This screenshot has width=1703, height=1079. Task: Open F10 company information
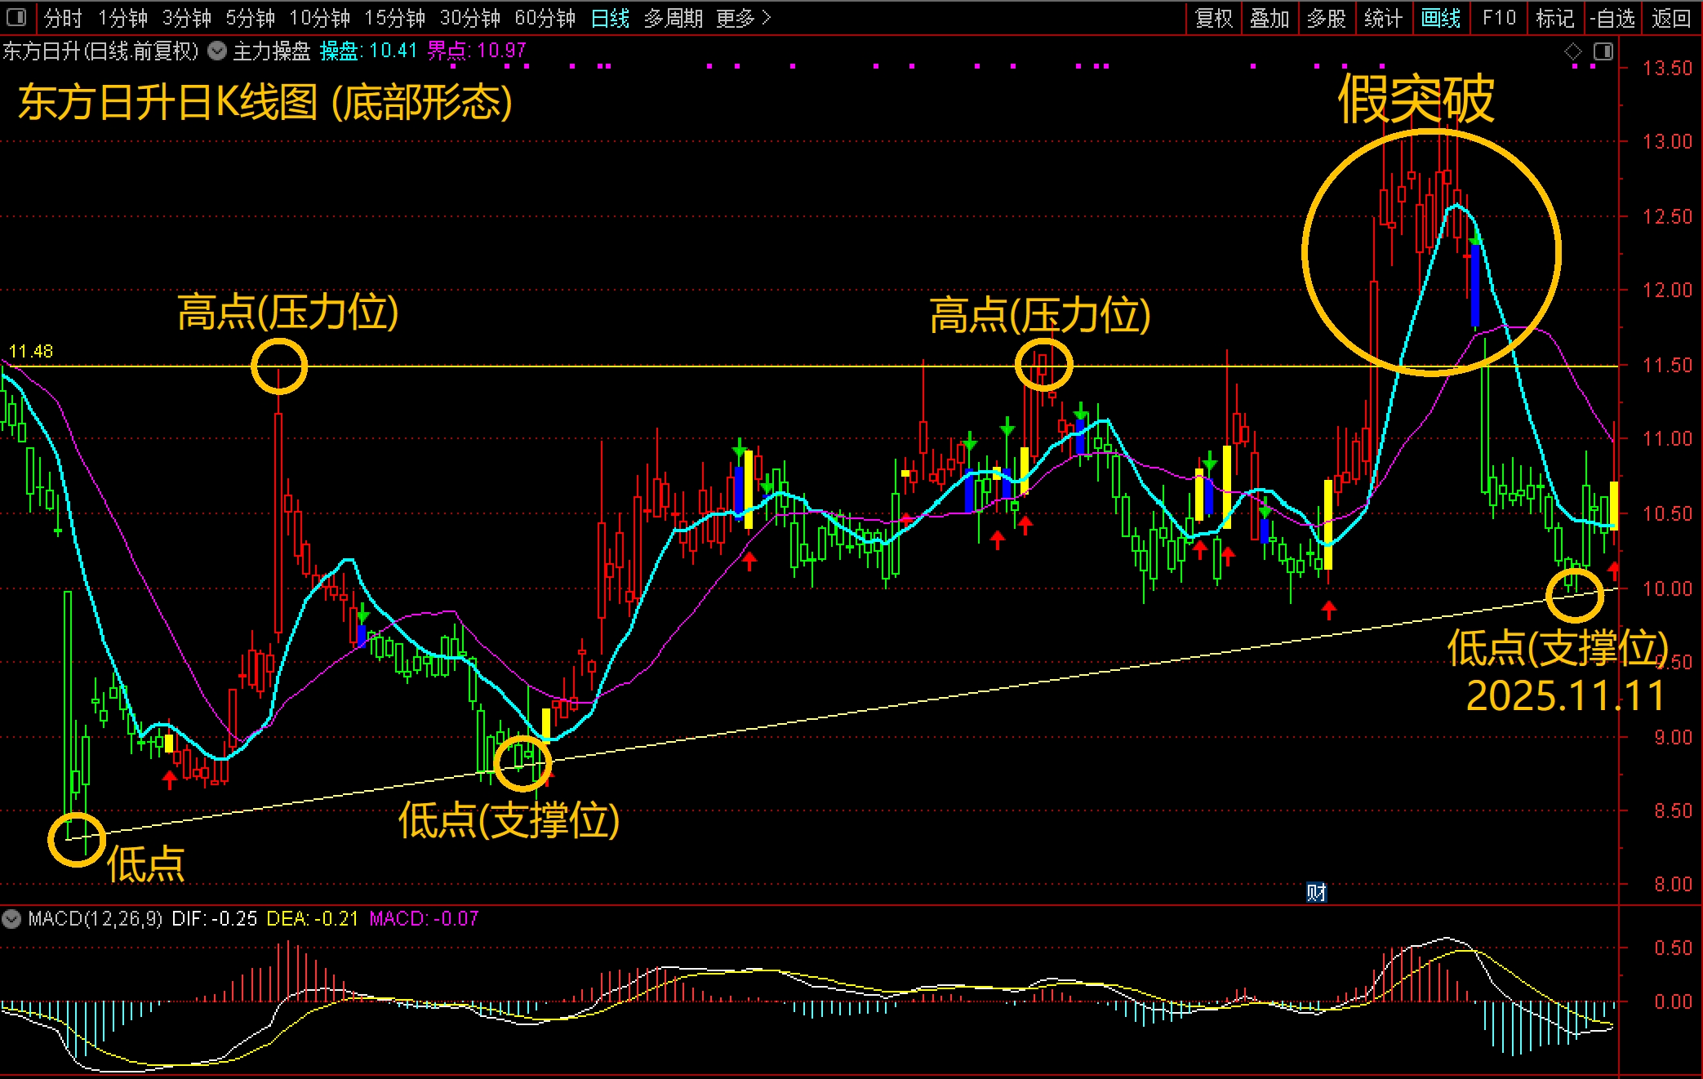[x=1499, y=18]
